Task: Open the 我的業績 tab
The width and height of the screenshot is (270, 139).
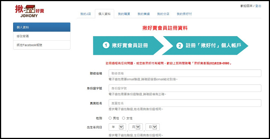Action: click(143, 14)
